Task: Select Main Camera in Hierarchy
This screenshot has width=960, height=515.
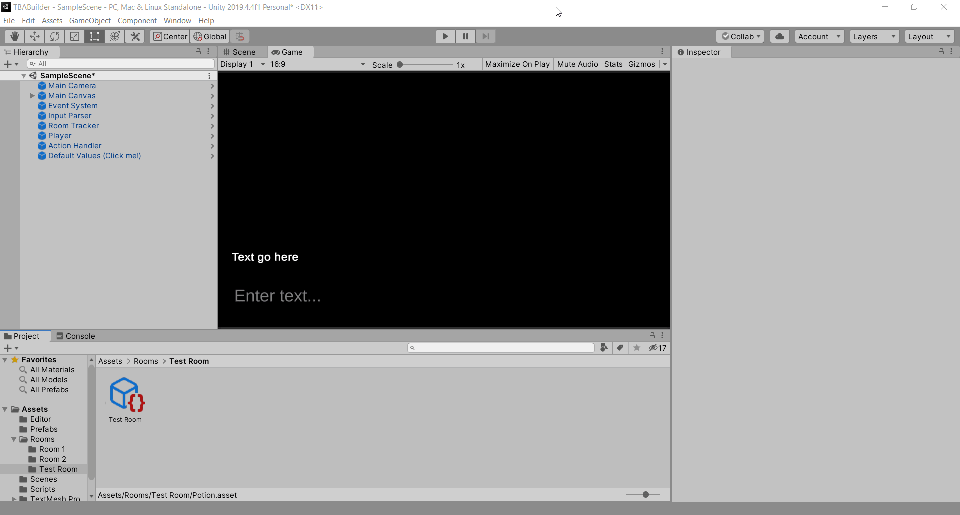Action: pos(72,86)
